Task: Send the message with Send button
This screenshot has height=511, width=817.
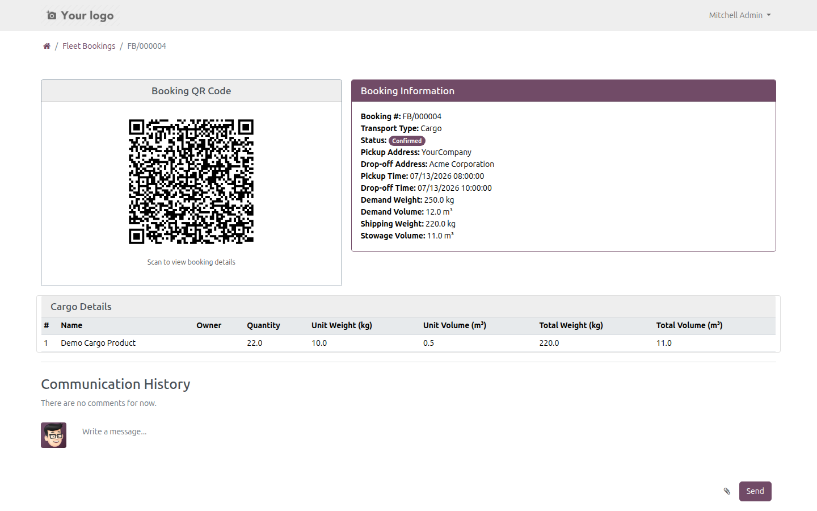Action: point(755,491)
